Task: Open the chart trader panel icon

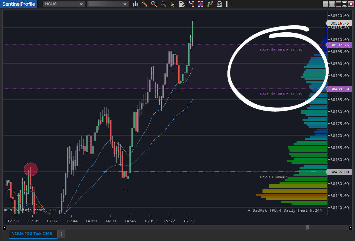Action: tap(191, 4)
